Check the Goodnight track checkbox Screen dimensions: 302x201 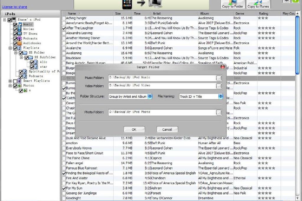point(64,198)
